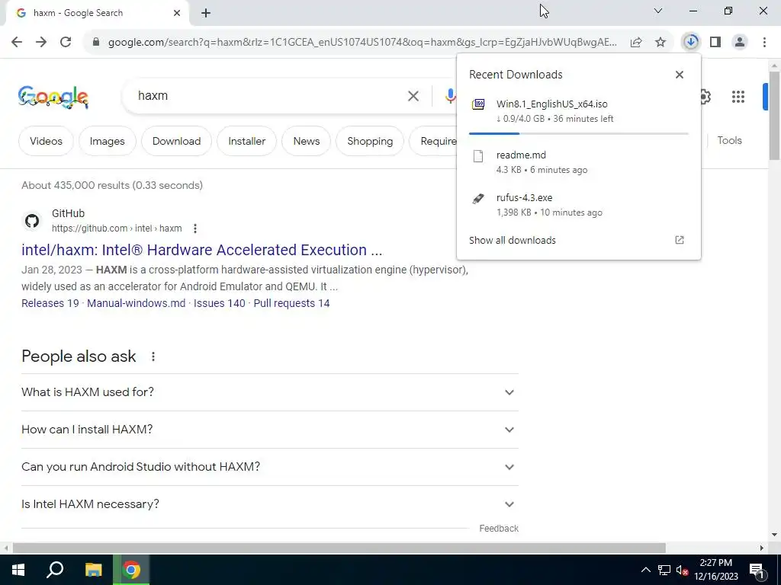Viewport: 781px width, 585px height.
Task: Toggle the Chrome downloads toolbar icon
Action: tap(691, 43)
